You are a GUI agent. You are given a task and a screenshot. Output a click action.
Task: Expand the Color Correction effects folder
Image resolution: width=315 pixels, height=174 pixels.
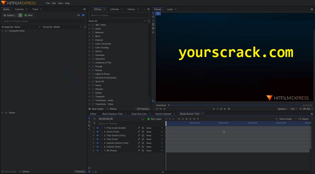click(x=89, y=44)
